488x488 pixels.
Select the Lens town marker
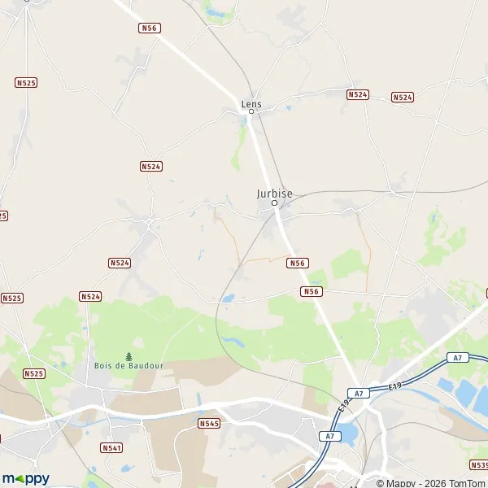(x=251, y=111)
